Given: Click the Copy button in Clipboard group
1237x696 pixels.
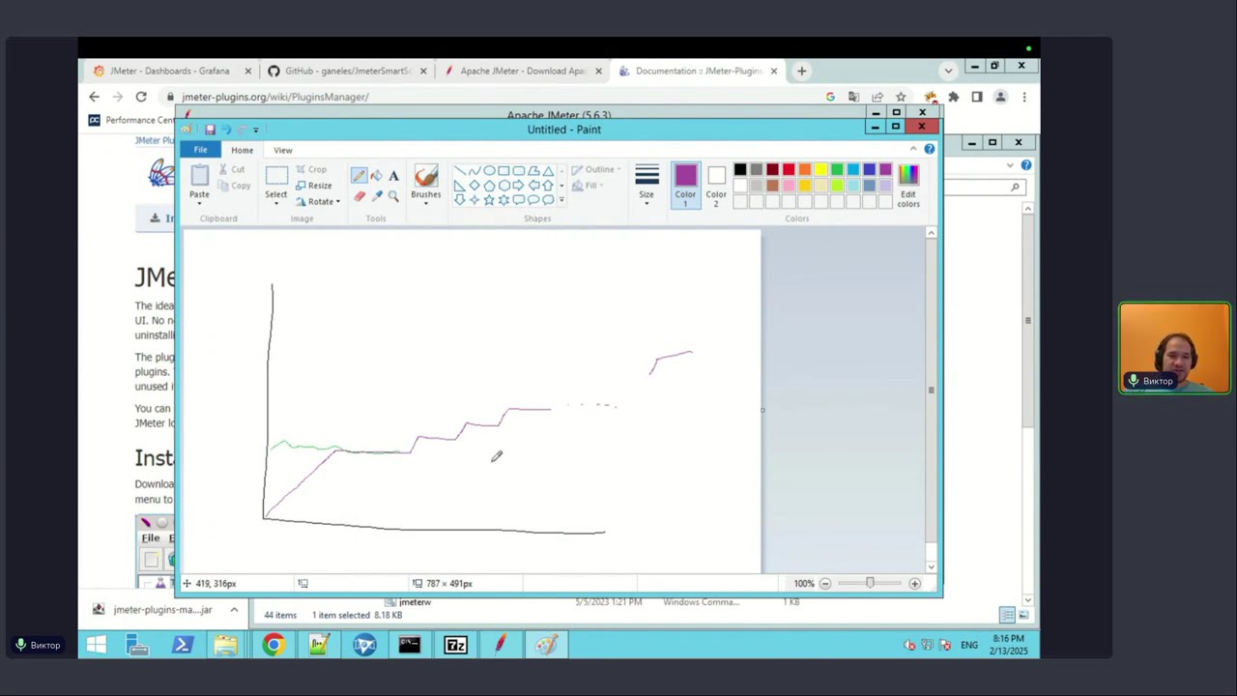Looking at the screenshot, I should [x=233, y=186].
